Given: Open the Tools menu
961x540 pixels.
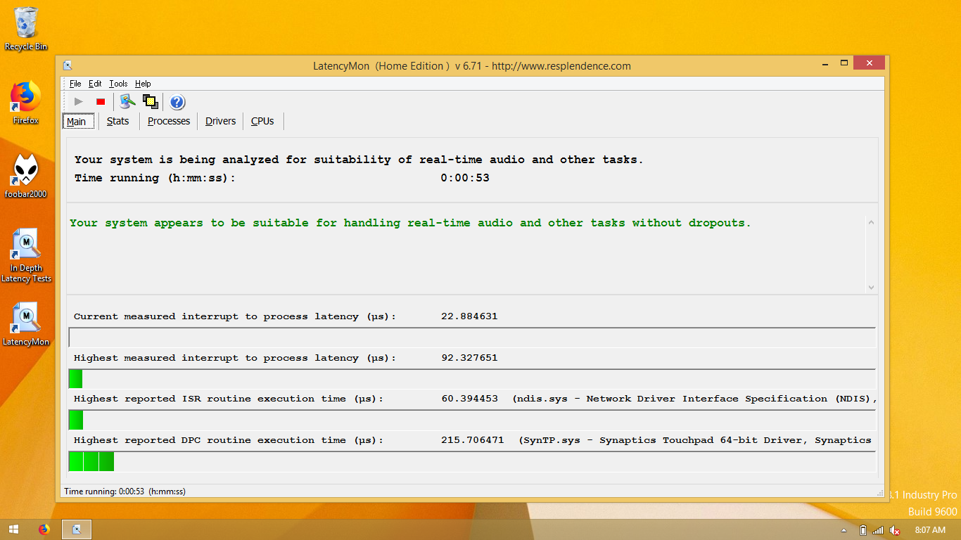Looking at the screenshot, I should coord(118,84).
